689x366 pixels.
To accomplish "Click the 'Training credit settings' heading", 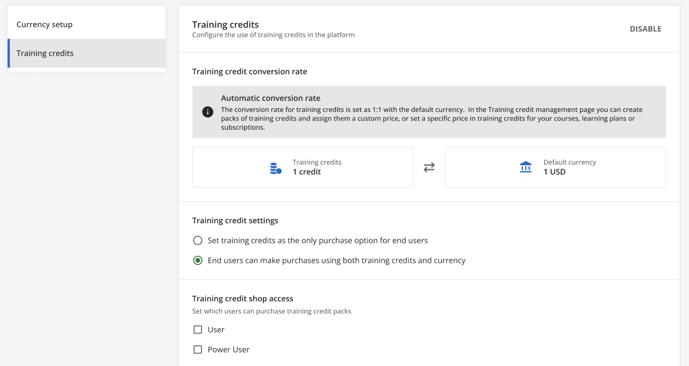I will 235,220.
